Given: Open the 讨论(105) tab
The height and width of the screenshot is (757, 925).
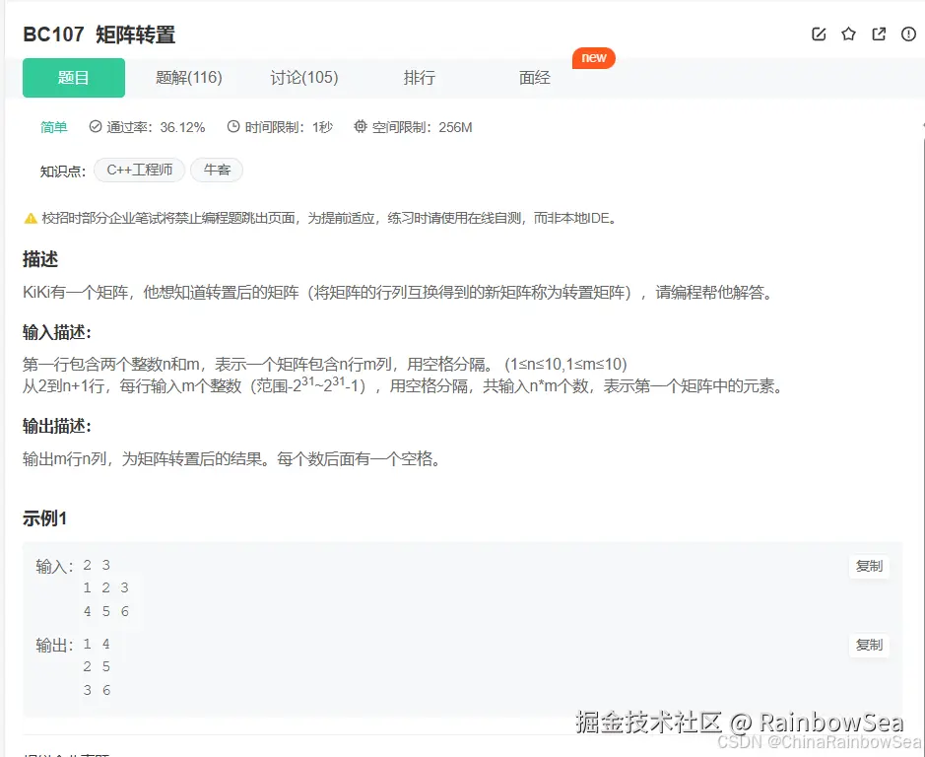Looking at the screenshot, I should click(303, 77).
